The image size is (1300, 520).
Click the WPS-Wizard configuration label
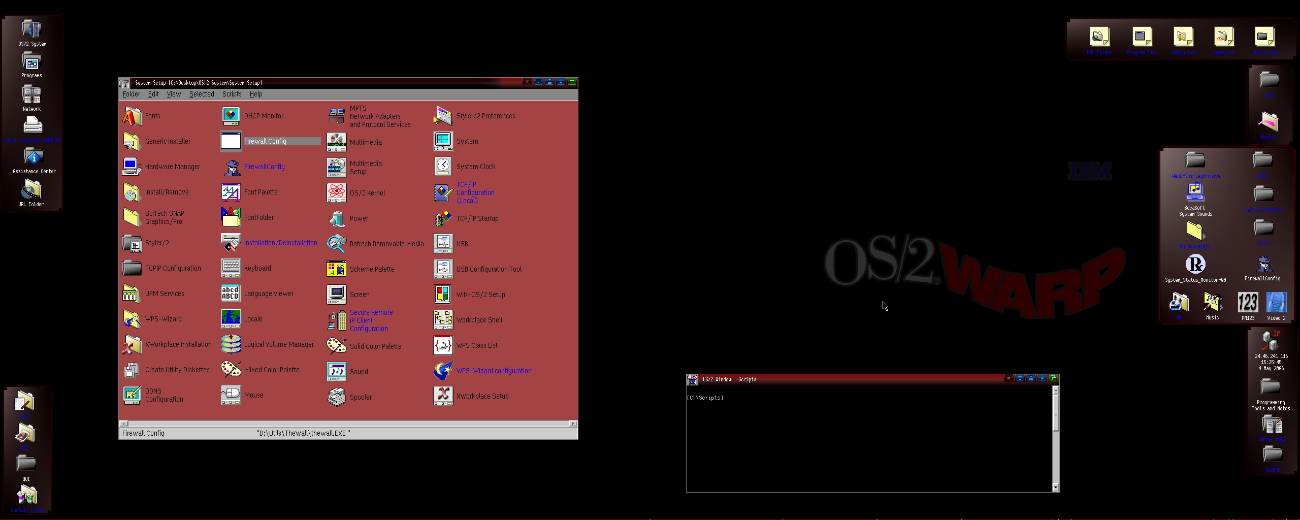(494, 371)
